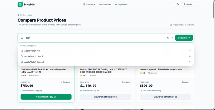Click the Compare Product Prices heading
This screenshot has width=215, height=110.
click(x=42, y=20)
